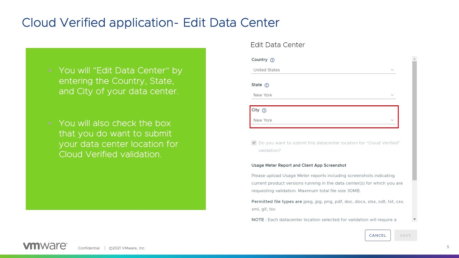The width and height of the screenshot is (459, 258).
Task: Click the info icon beside State
Action: pos(266,85)
